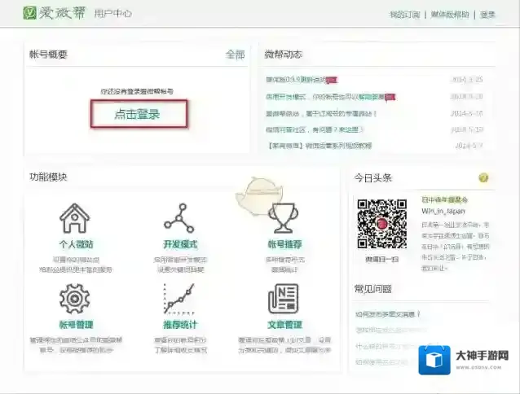Click 全部 in the 帐号概要 panel

(x=235, y=55)
